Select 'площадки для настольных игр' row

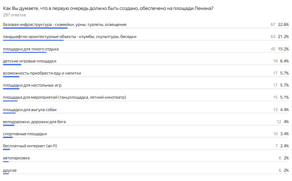146,86
